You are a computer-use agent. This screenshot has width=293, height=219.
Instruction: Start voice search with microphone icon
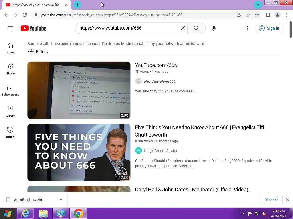click(213, 28)
